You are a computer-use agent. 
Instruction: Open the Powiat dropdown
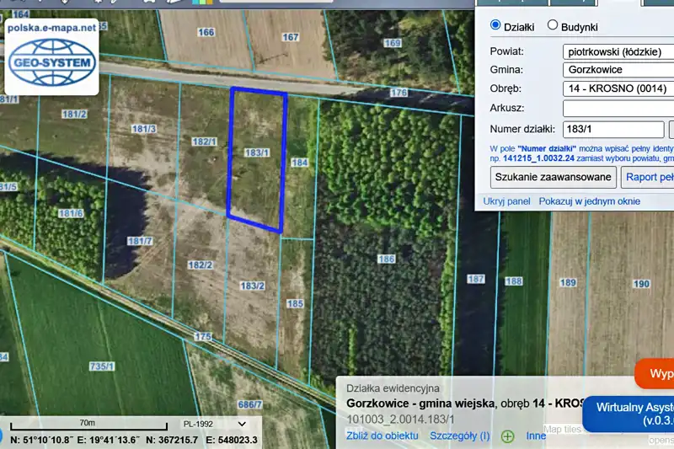click(617, 51)
